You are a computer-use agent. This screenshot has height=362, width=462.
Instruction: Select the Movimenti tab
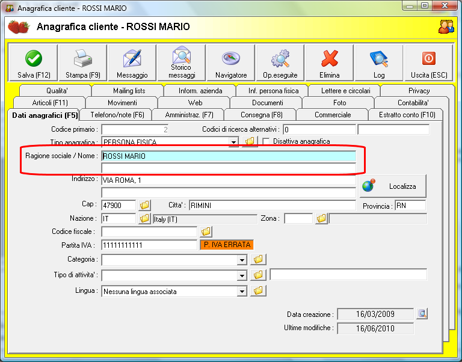coord(122,102)
